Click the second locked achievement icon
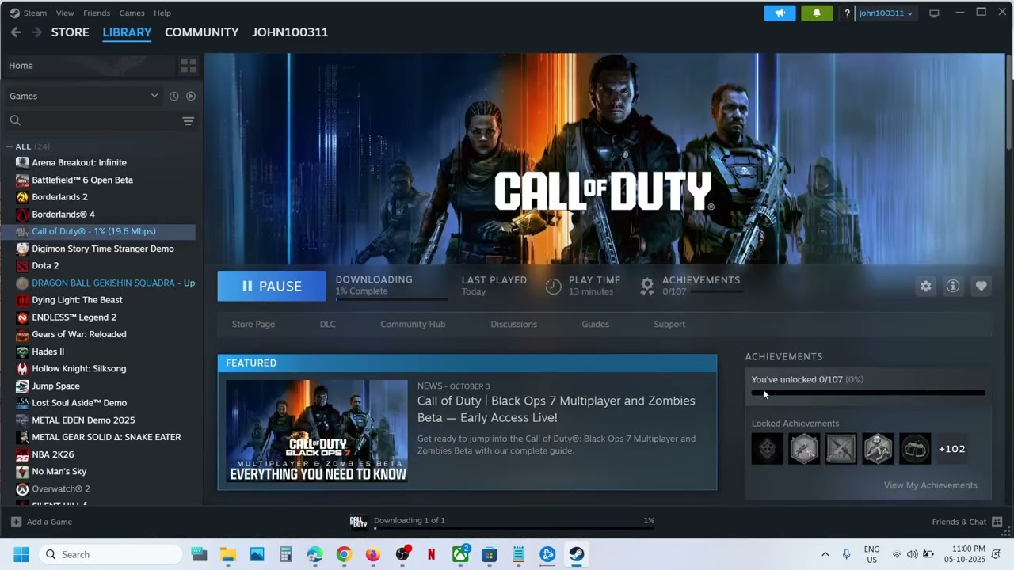 pos(804,449)
